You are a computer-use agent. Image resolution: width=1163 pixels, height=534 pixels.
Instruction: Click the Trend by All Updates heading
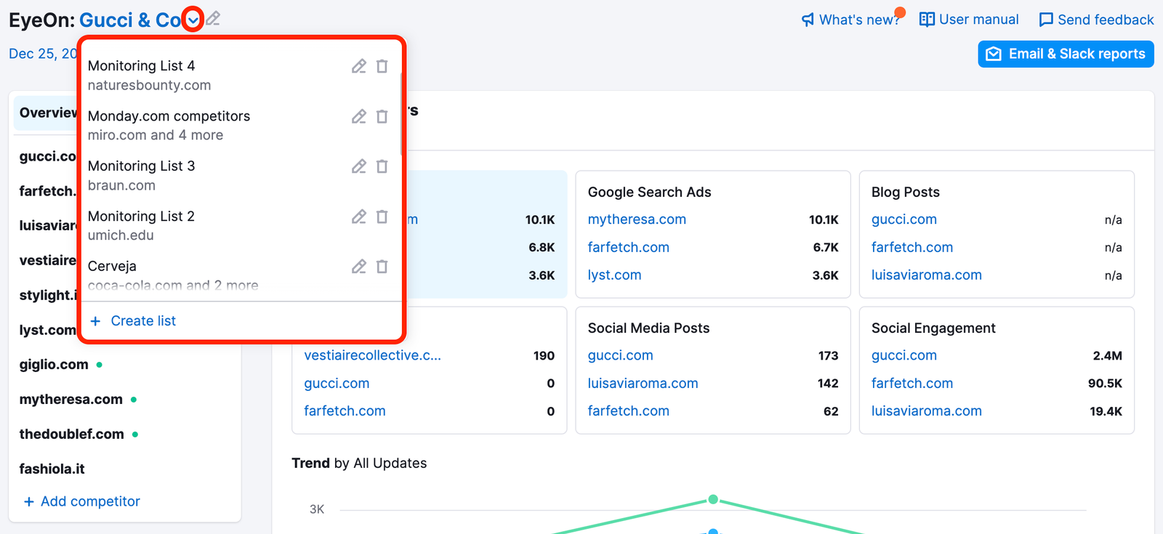(x=359, y=464)
